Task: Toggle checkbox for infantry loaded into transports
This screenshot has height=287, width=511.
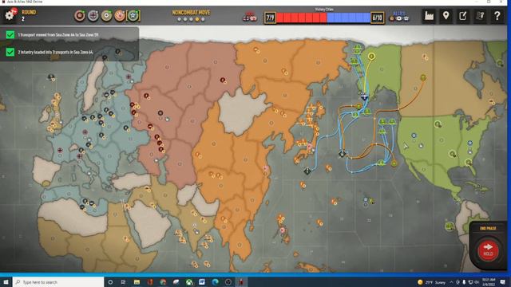Action: point(10,52)
